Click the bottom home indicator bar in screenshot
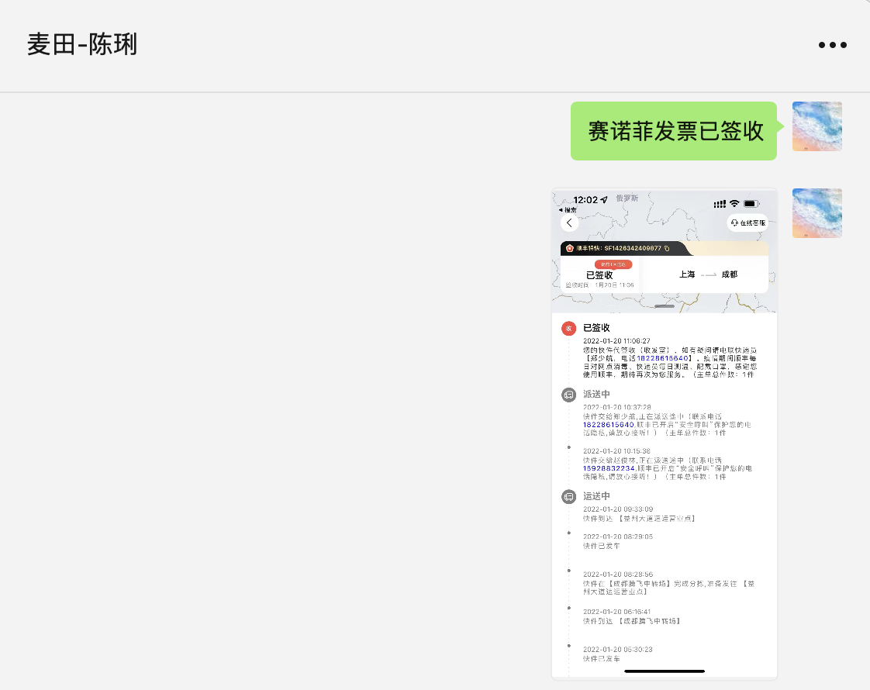This screenshot has width=870, height=690. click(x=665, y=671)
